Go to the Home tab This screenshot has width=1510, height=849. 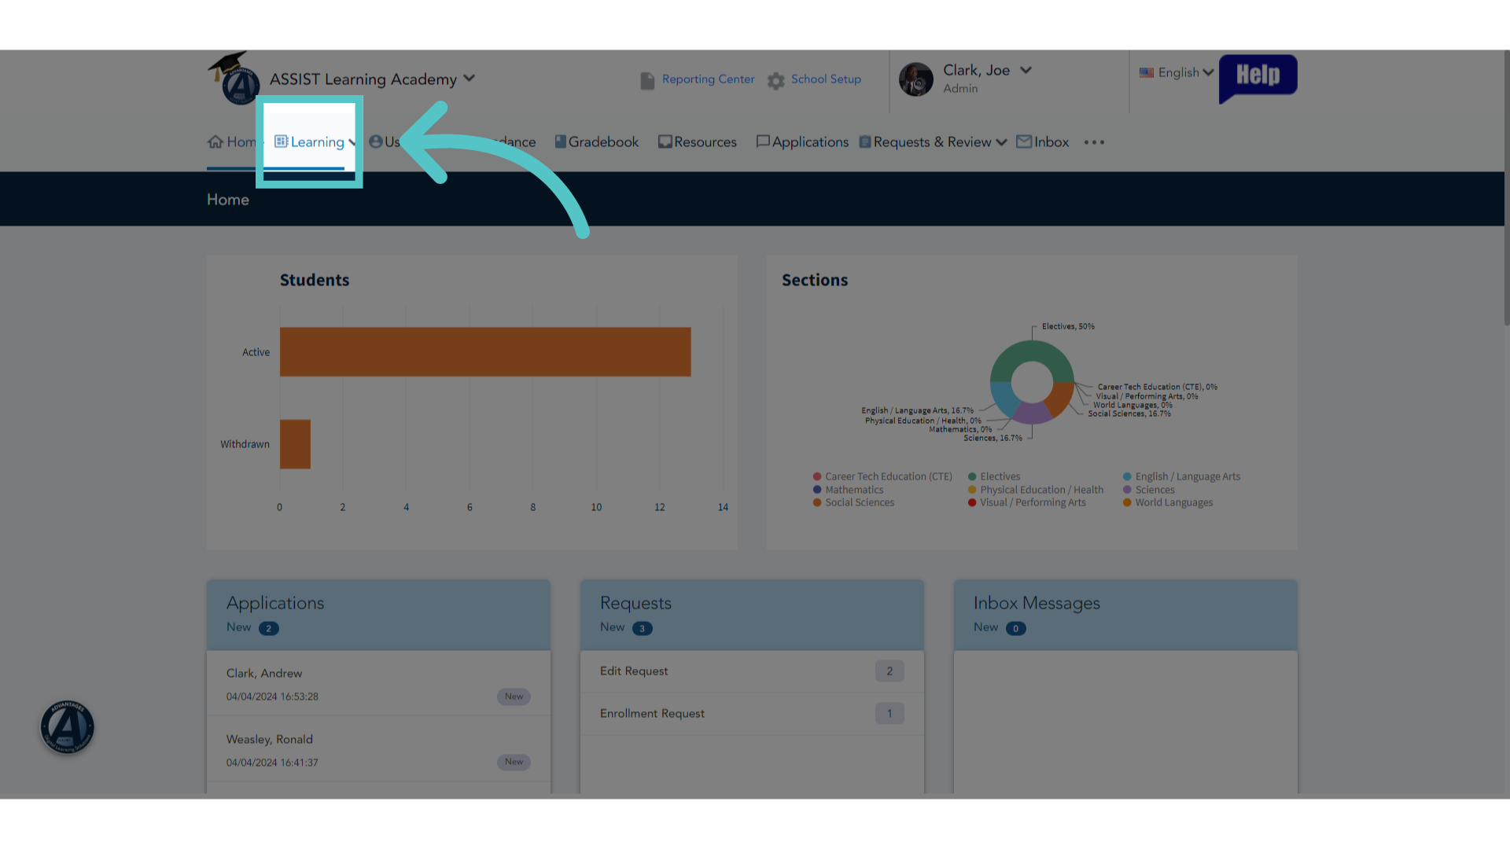pos(233,141)
